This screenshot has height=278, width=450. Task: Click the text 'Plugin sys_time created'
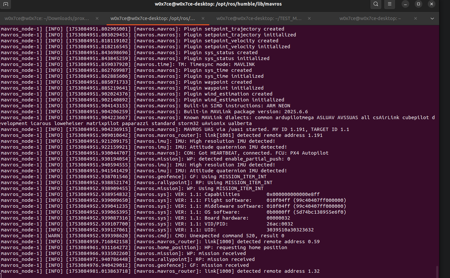pos(218,70)
